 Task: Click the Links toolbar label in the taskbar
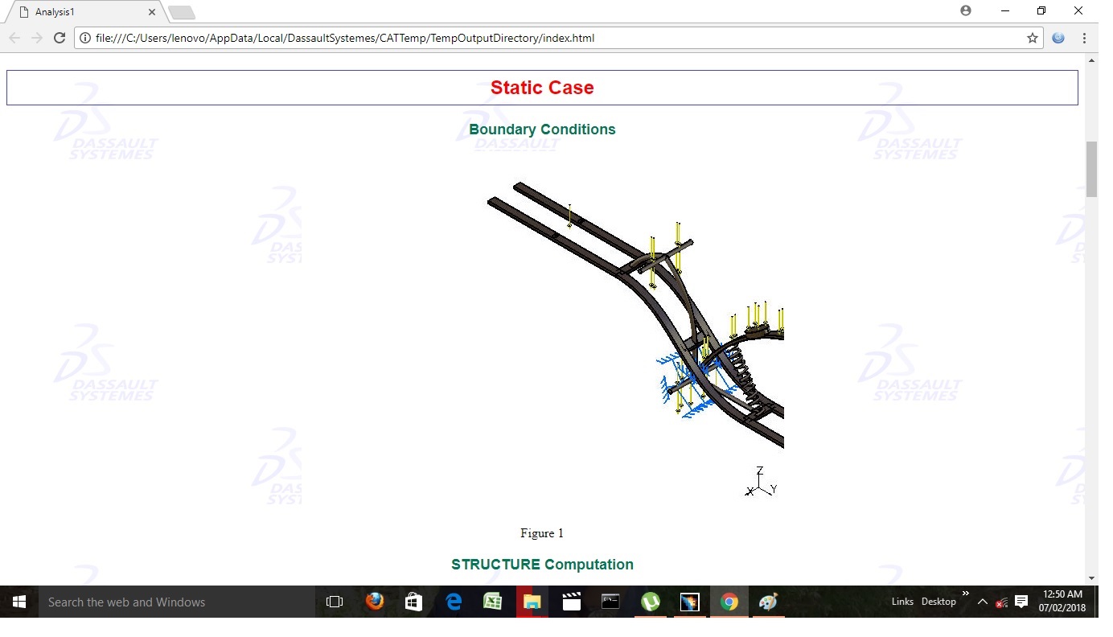pyautogui.click(x=902, y=602)
